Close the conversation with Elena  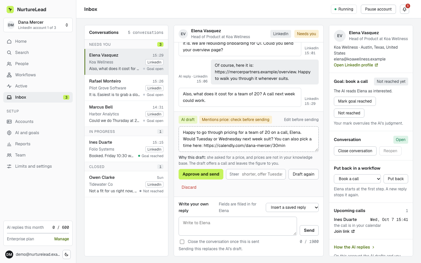pos(355,151)
